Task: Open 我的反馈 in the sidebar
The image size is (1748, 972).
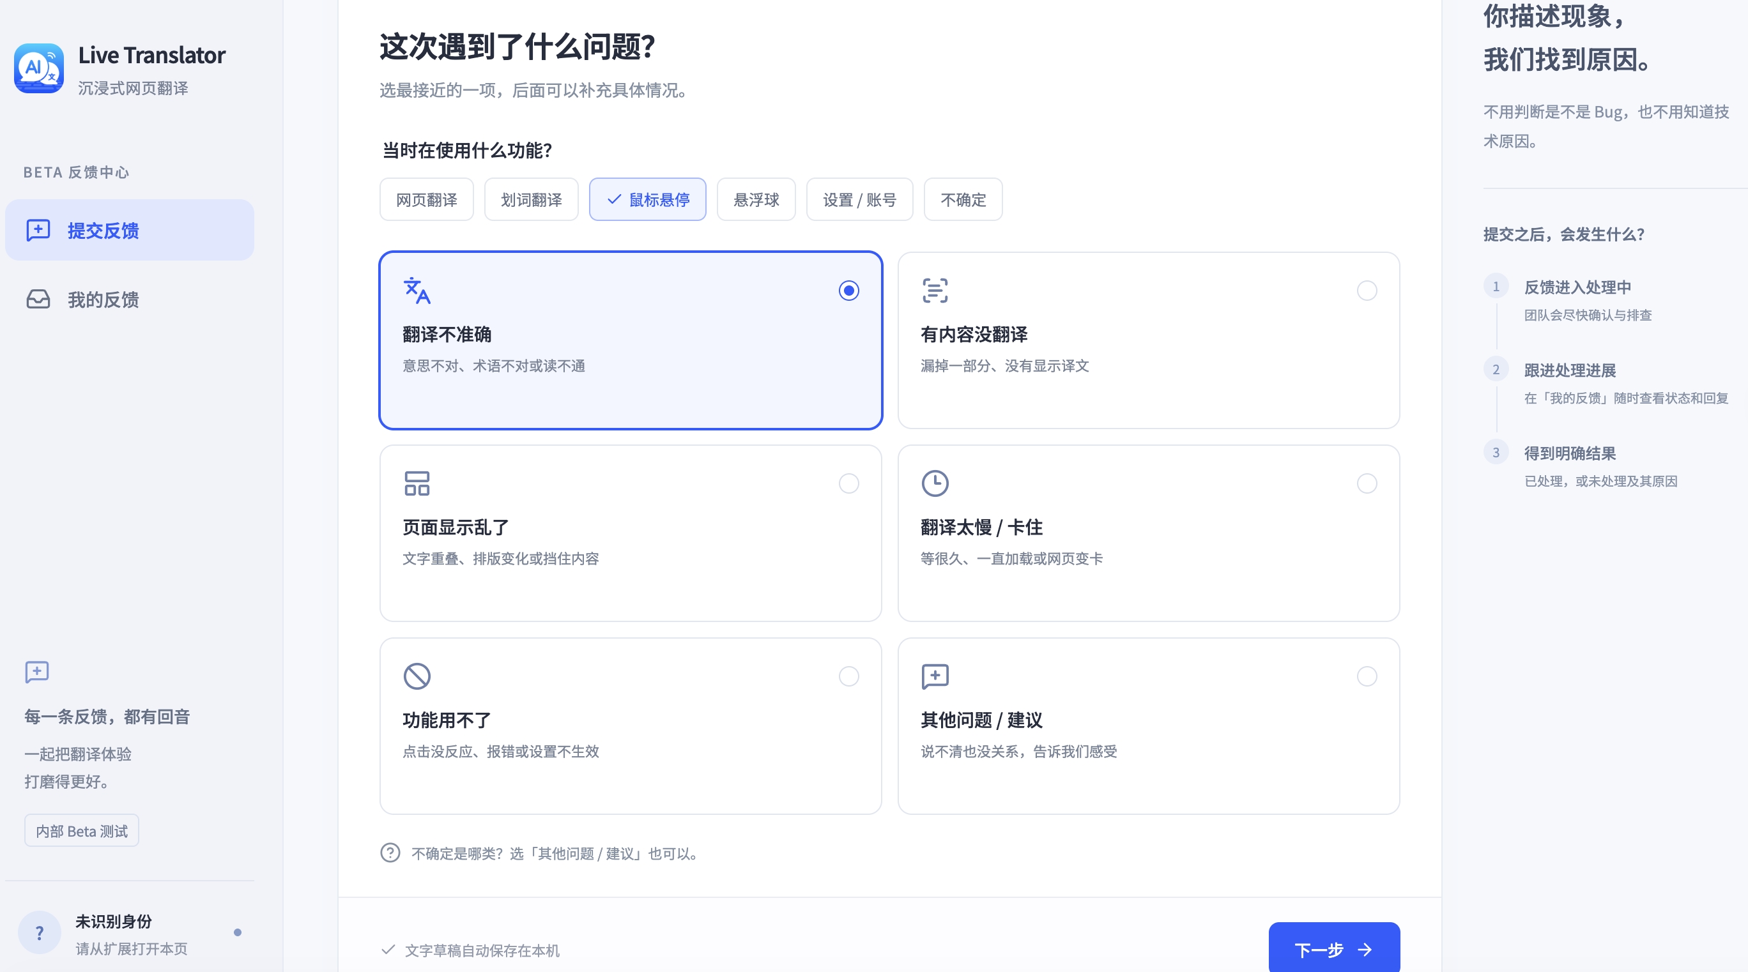Action: [x=130, y=299]
